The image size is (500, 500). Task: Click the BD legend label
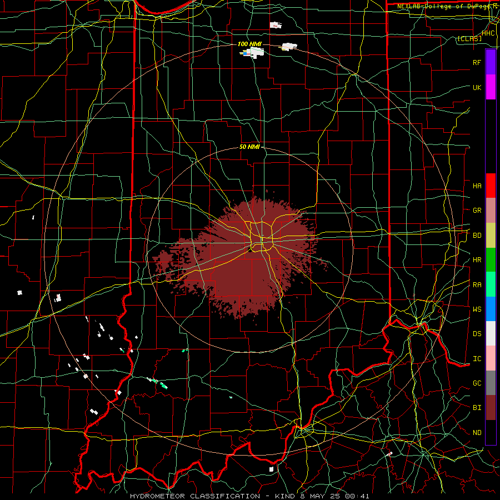(477, 236)
